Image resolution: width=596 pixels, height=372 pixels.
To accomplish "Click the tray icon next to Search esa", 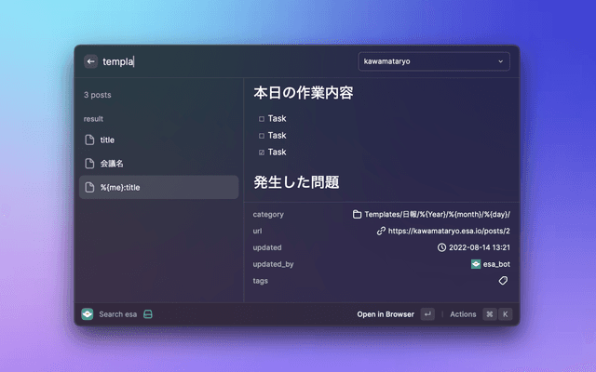I will [x=148, y=314].
